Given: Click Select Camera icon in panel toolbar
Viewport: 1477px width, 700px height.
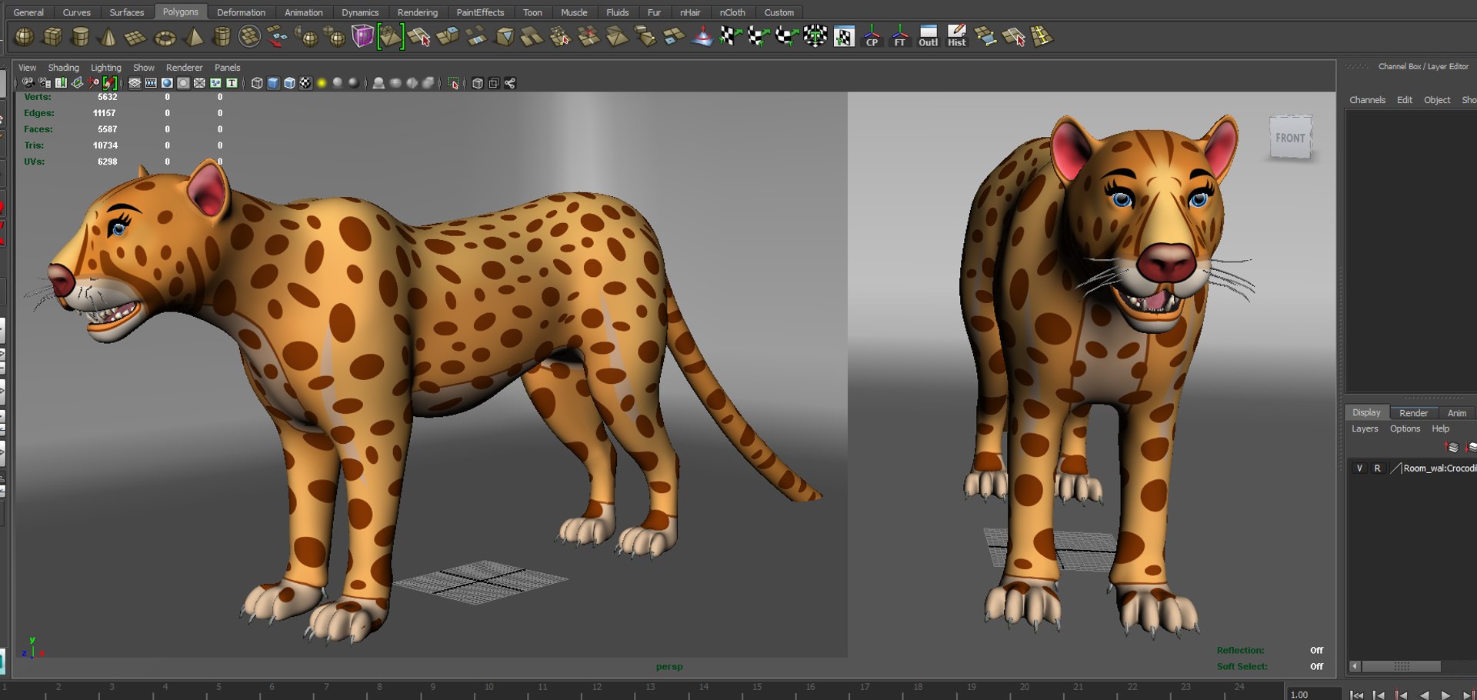Looking at the screenshot, I should (x=28, y=83).
